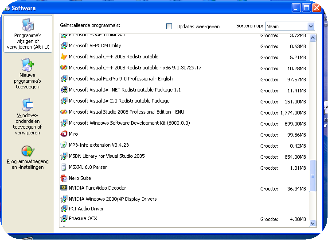This screenshot has height=240, width=328.
Task: Click the vertical scrollbar thumb
Action: coord(313,176)
